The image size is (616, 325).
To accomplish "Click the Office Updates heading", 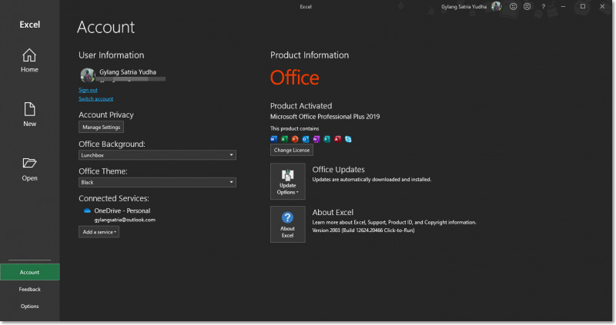I will click(338, 169).
